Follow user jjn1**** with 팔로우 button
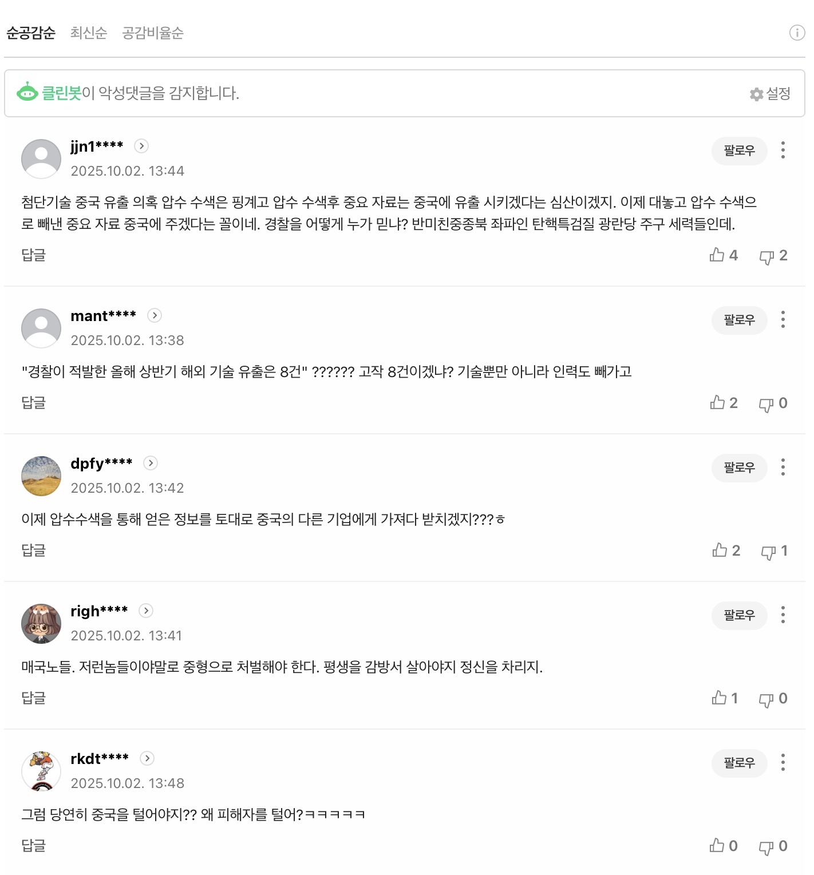Image resolution: width=814 pixels, height=875 pixels. click(x=739, y=151)
